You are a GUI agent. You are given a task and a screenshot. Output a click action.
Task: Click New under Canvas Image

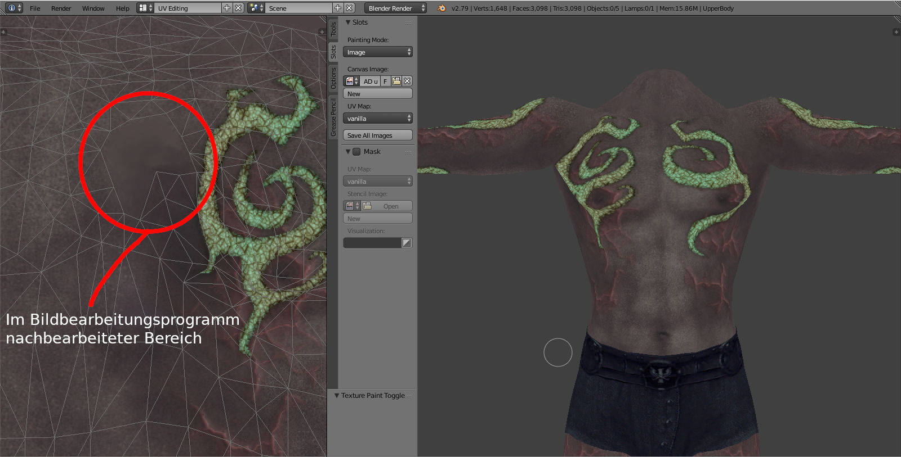(x=377, y=94)
